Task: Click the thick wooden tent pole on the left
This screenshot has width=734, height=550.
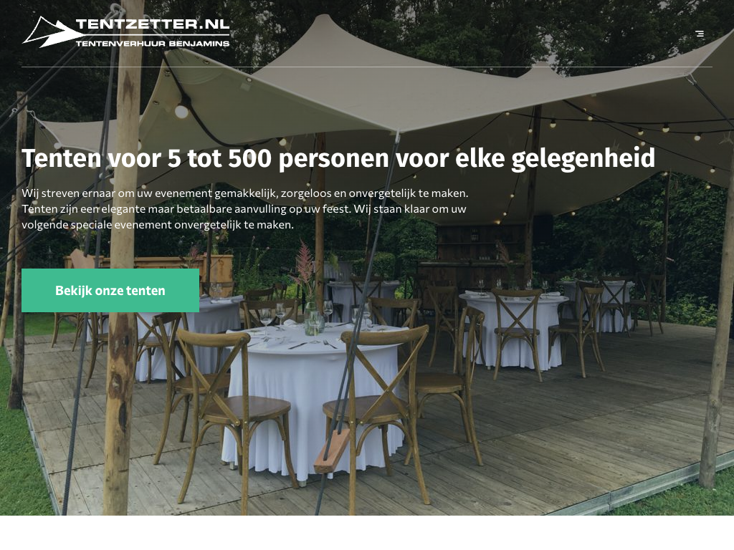Action: [123, 262]
